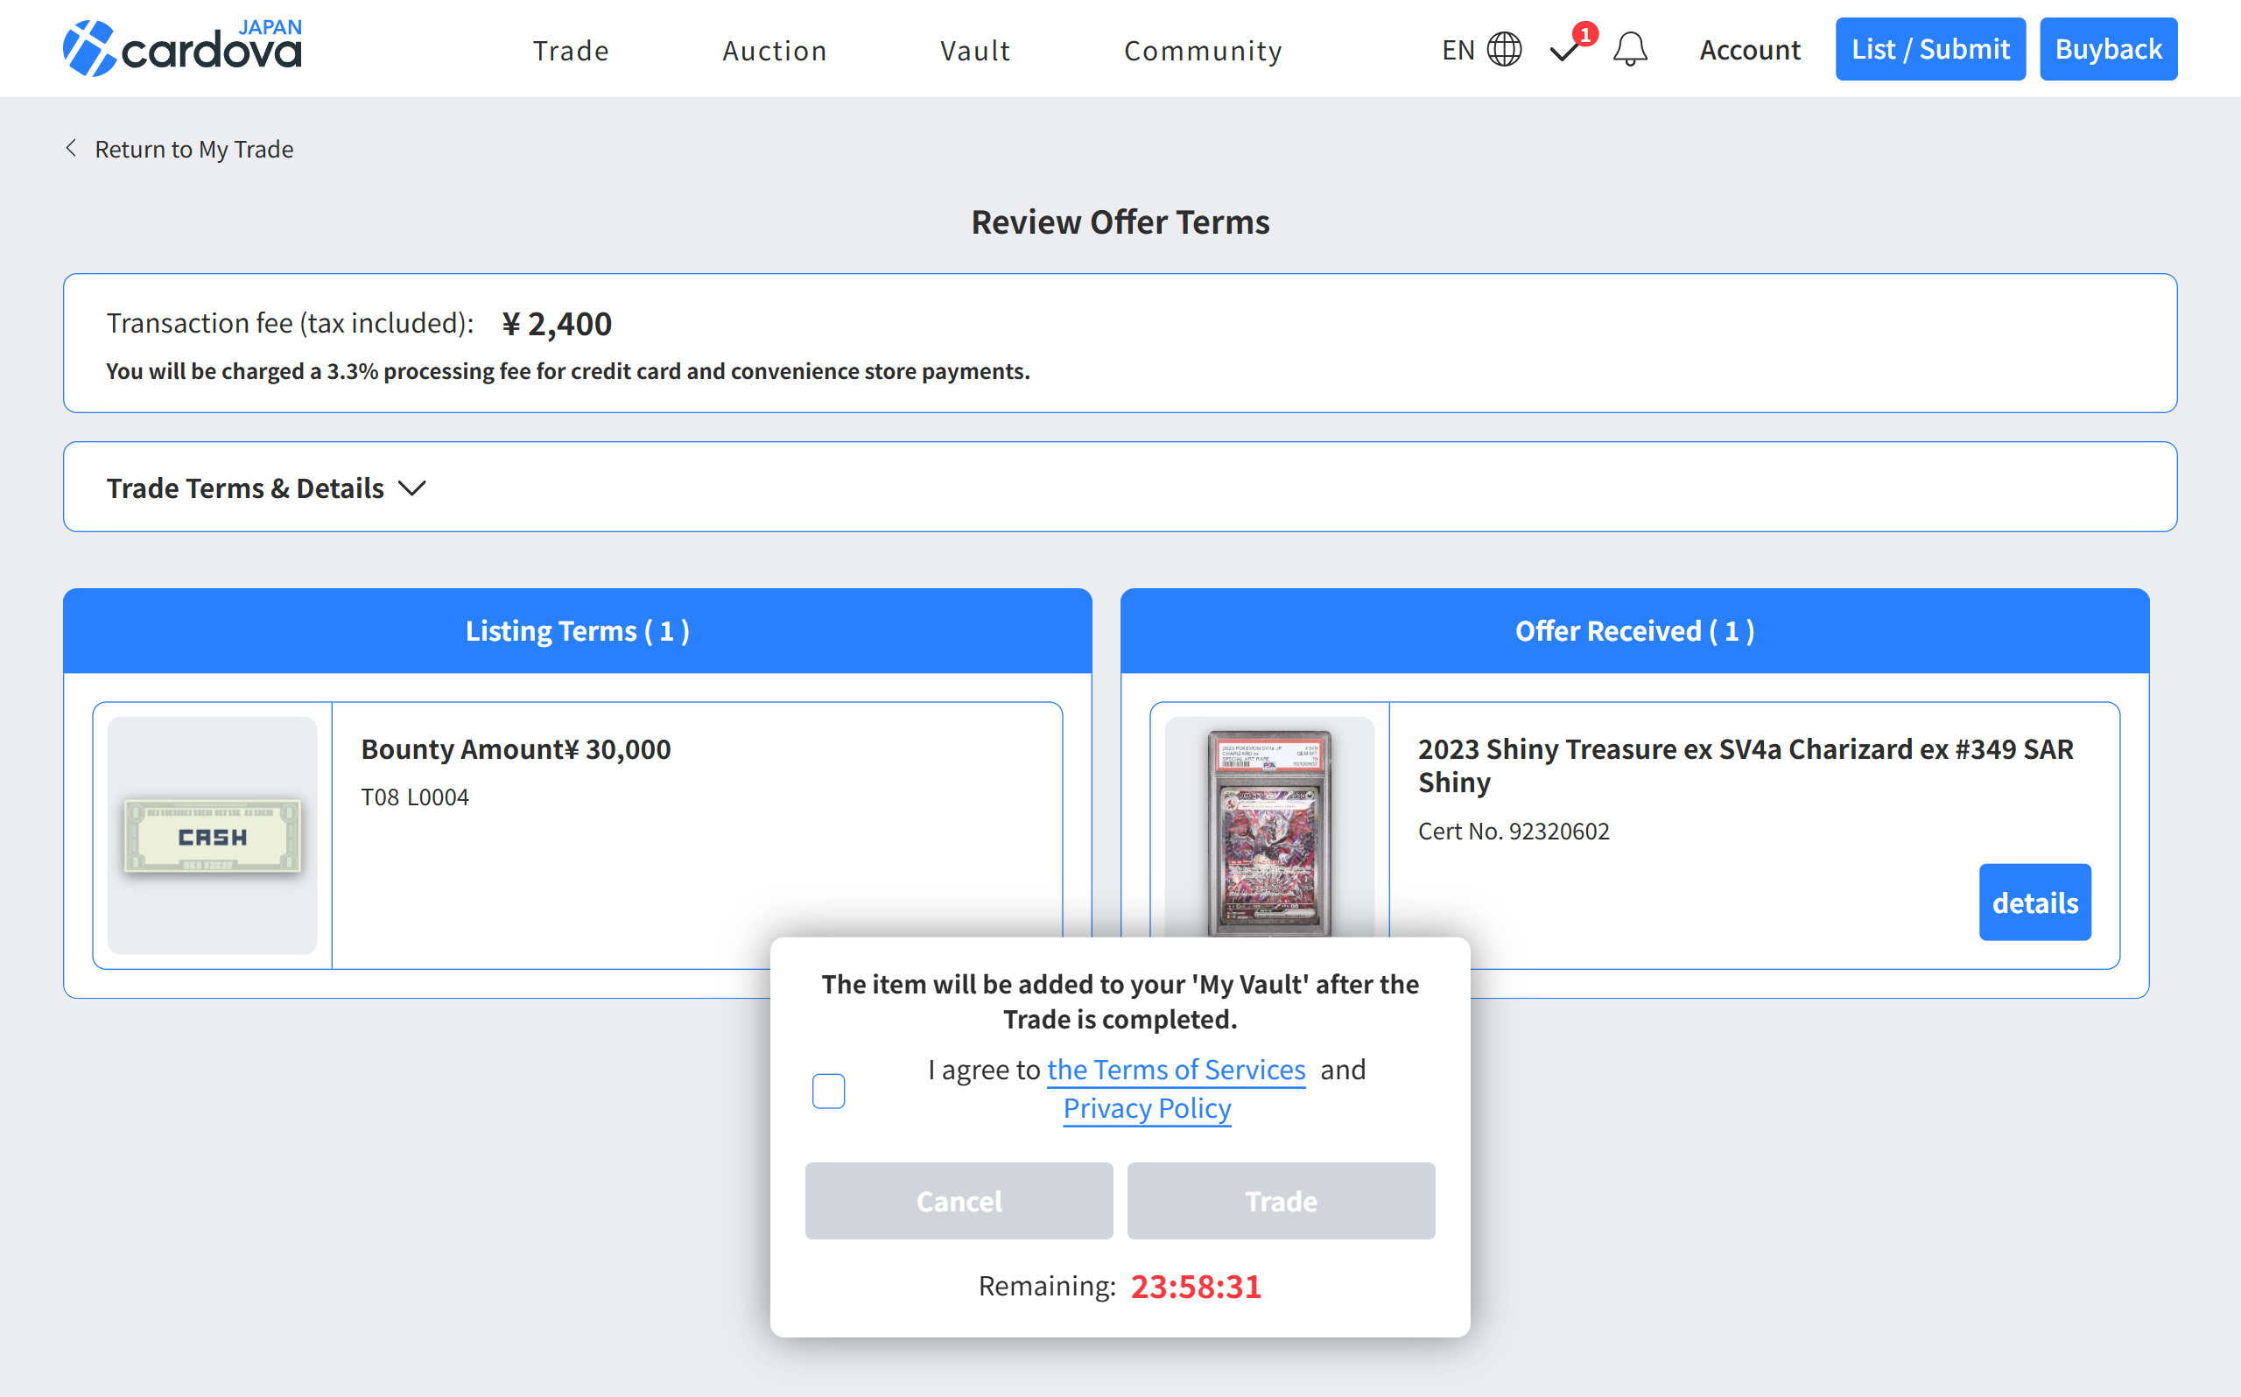
Task: Click the cash banknote image
Action: click(x=213, y=835)
